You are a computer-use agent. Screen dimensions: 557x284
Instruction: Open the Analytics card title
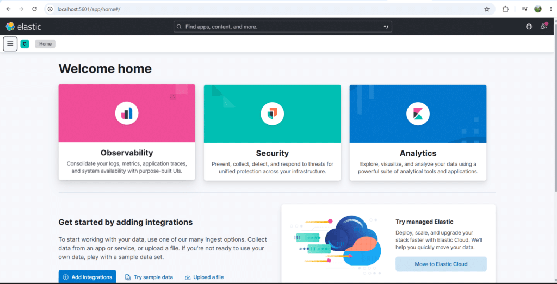coord(418,153)
